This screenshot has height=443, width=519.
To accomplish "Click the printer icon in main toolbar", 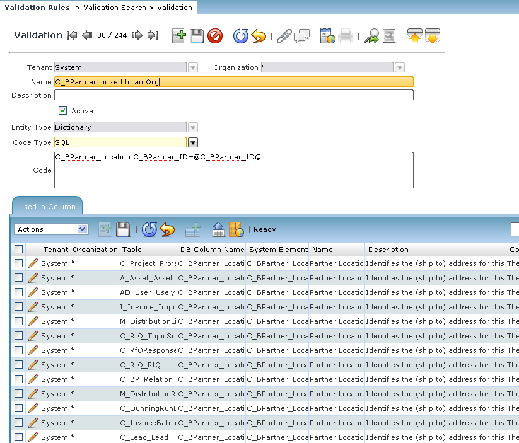I will click(x=345, y=36).
